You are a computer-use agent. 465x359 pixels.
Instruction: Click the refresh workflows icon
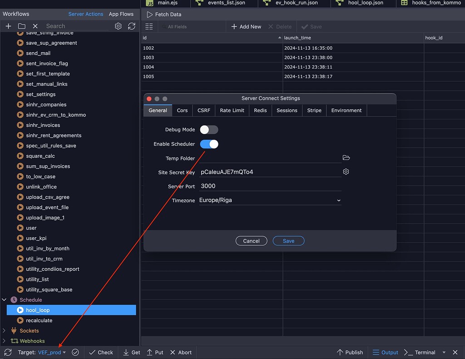coord(132,26)
